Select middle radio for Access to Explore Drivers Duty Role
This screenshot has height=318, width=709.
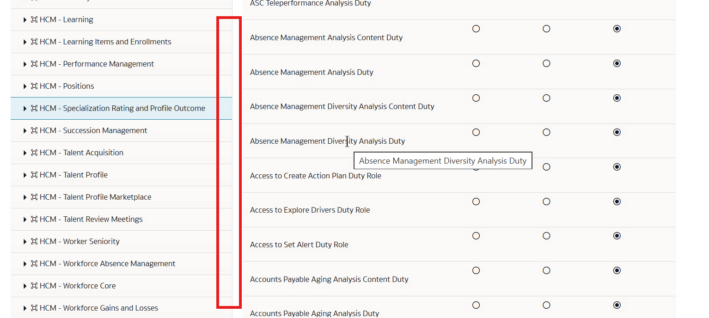(x=546, y=202)
